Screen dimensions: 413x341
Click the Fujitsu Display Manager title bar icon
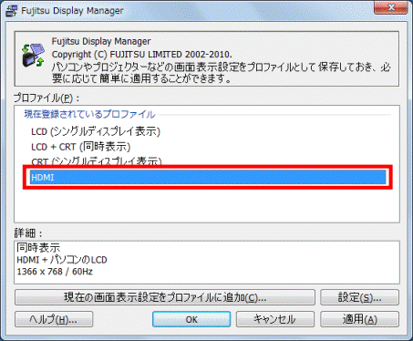pos(12,11)
